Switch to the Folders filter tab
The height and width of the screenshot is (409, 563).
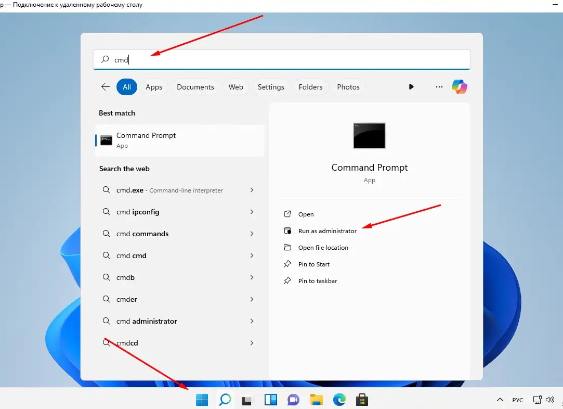coord(310,87)
